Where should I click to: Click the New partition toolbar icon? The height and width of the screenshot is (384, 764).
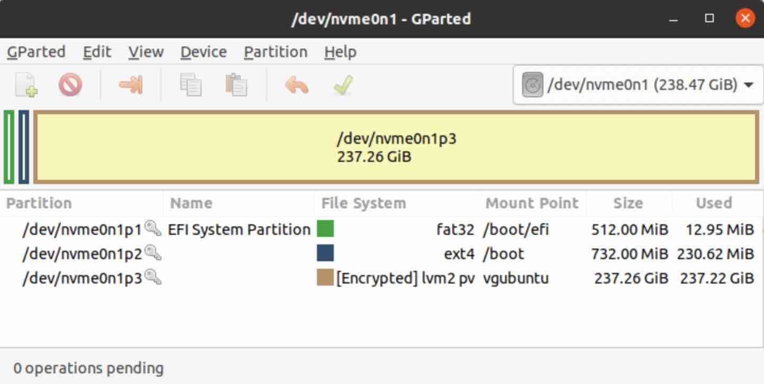click(25, 85)
